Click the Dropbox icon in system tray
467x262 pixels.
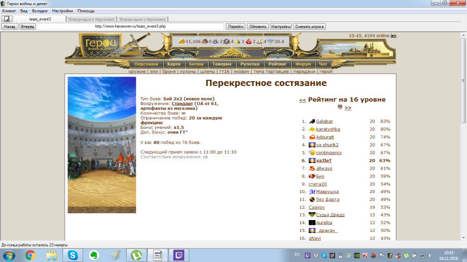pos(315,255)
